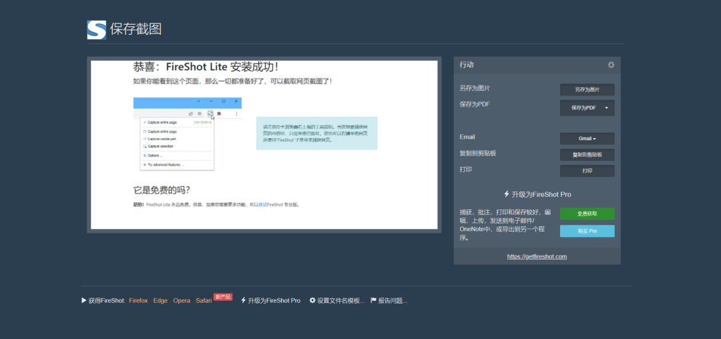Open settings gear in 行动 panel
The image size is (721, 339).
(x=611, y=65)
